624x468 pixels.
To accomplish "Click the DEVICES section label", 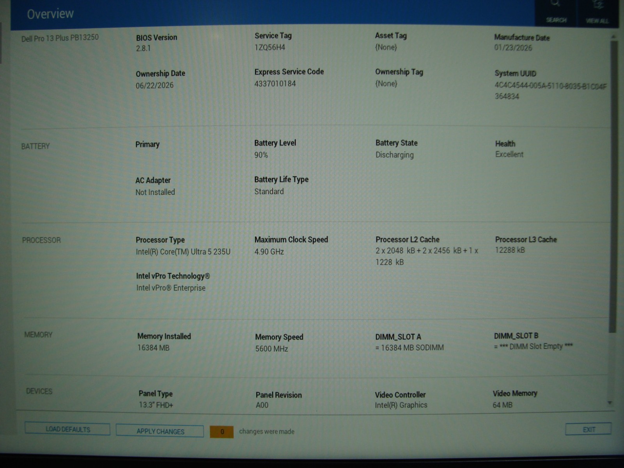I will [x=39, y=391].
